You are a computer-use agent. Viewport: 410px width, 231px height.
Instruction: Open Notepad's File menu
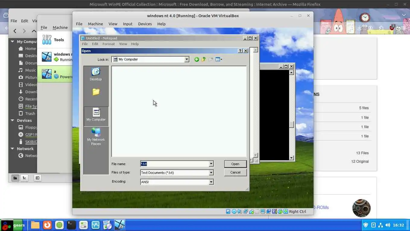pos(85,44)
